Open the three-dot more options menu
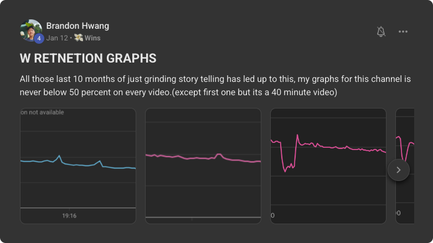Screen dimensions: 433x243 [x=403, y=32]
